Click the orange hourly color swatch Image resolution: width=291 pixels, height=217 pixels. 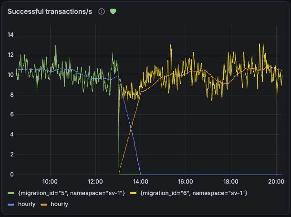44,205
